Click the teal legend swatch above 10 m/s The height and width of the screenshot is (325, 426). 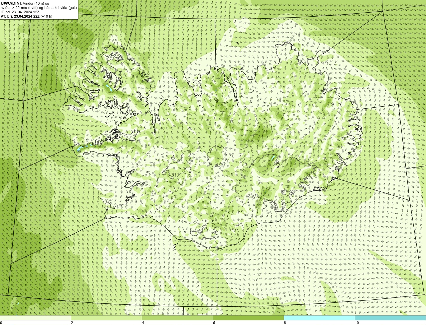[x=390, y=318]
